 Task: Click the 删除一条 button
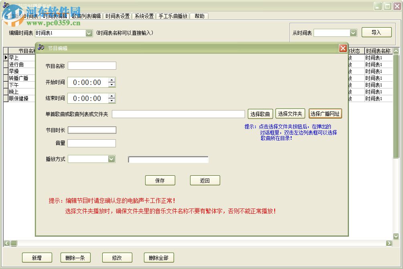point(75,258)
